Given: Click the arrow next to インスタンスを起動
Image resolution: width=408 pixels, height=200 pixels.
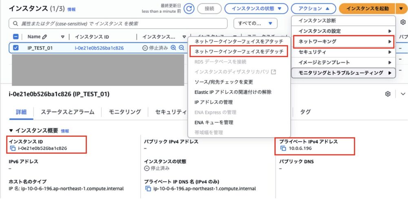Looking at the screenshot, I should [401, 8].
